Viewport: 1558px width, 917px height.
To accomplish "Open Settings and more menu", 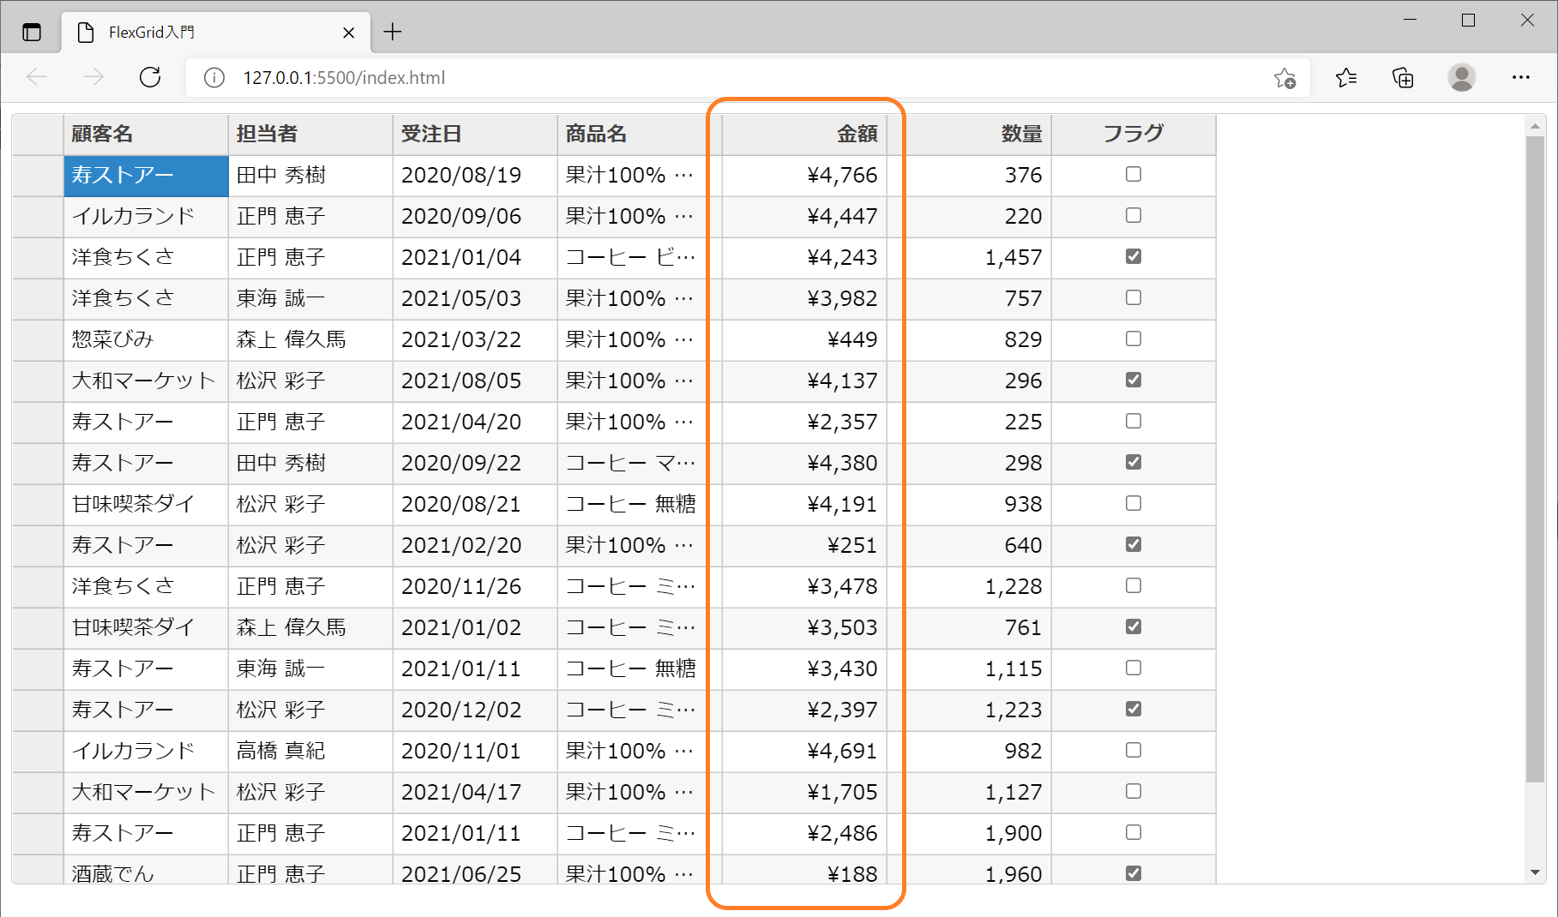I will pos(1521,78).
